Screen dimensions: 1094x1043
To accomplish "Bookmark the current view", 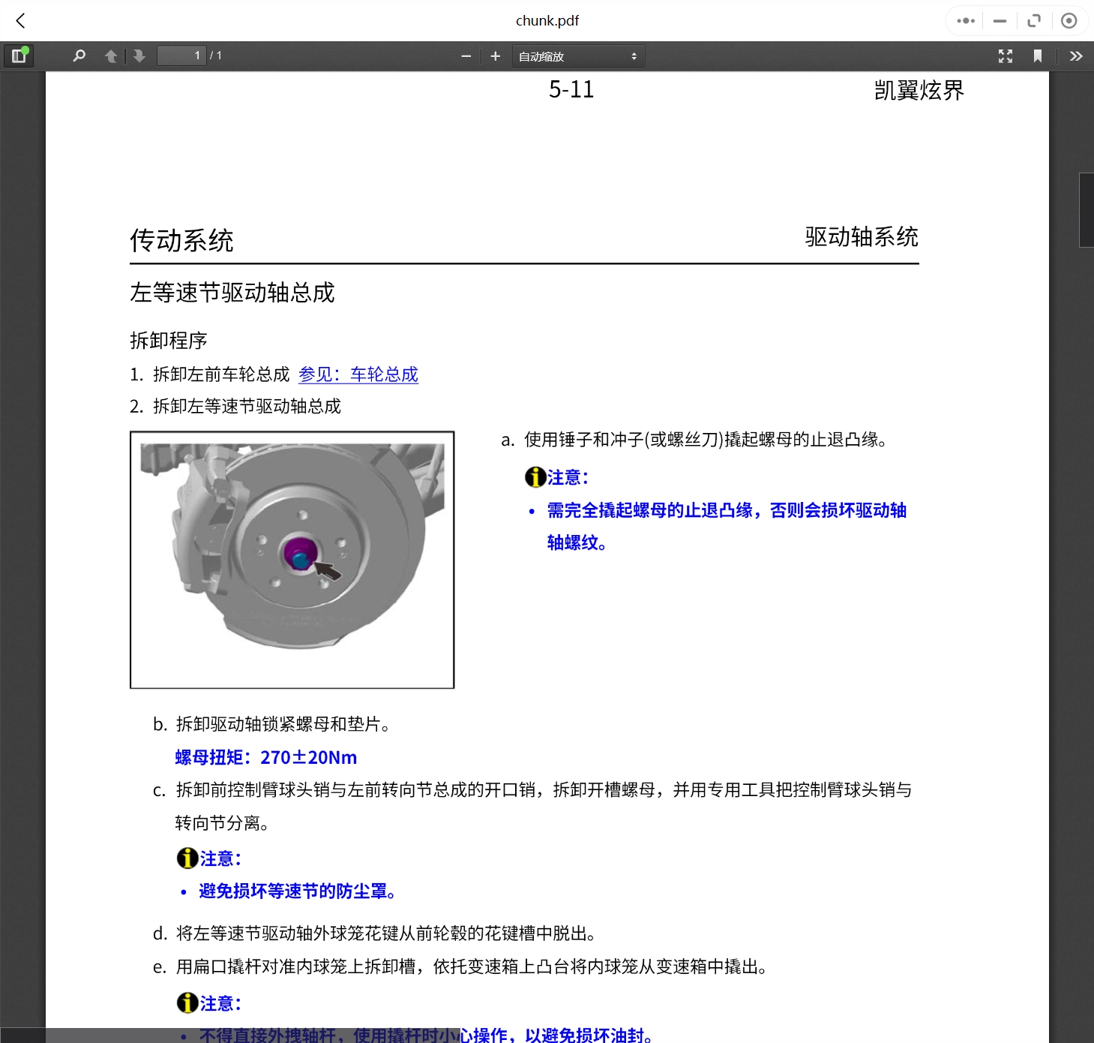I will pos(1037,55).
